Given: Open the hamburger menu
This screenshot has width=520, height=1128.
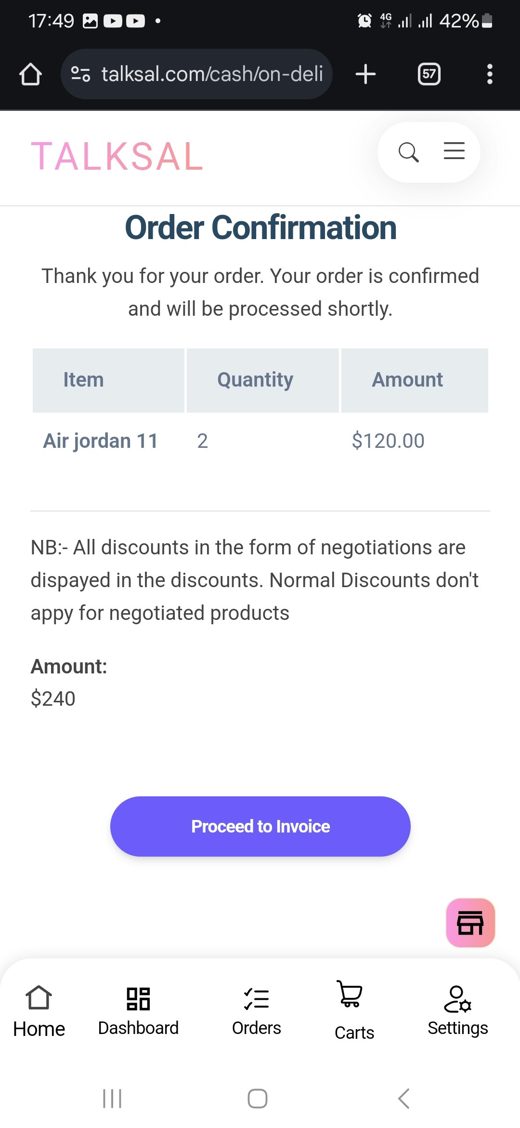Looking at the screenshot, I should pyautogui.click(x=454, y=151).
